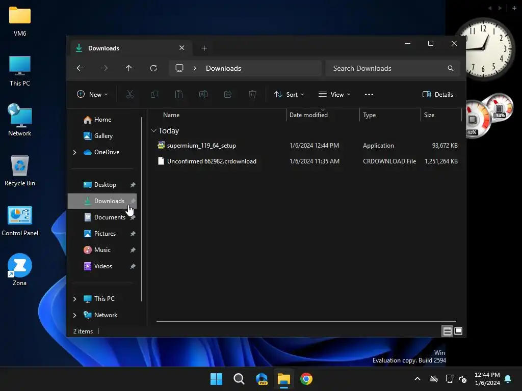Select the Network desktop icon
This screenshot has height=391, width=522.
click(20, 120)
